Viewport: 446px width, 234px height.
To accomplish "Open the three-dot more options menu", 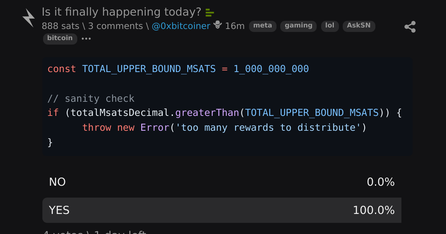I will coord(86,39).
